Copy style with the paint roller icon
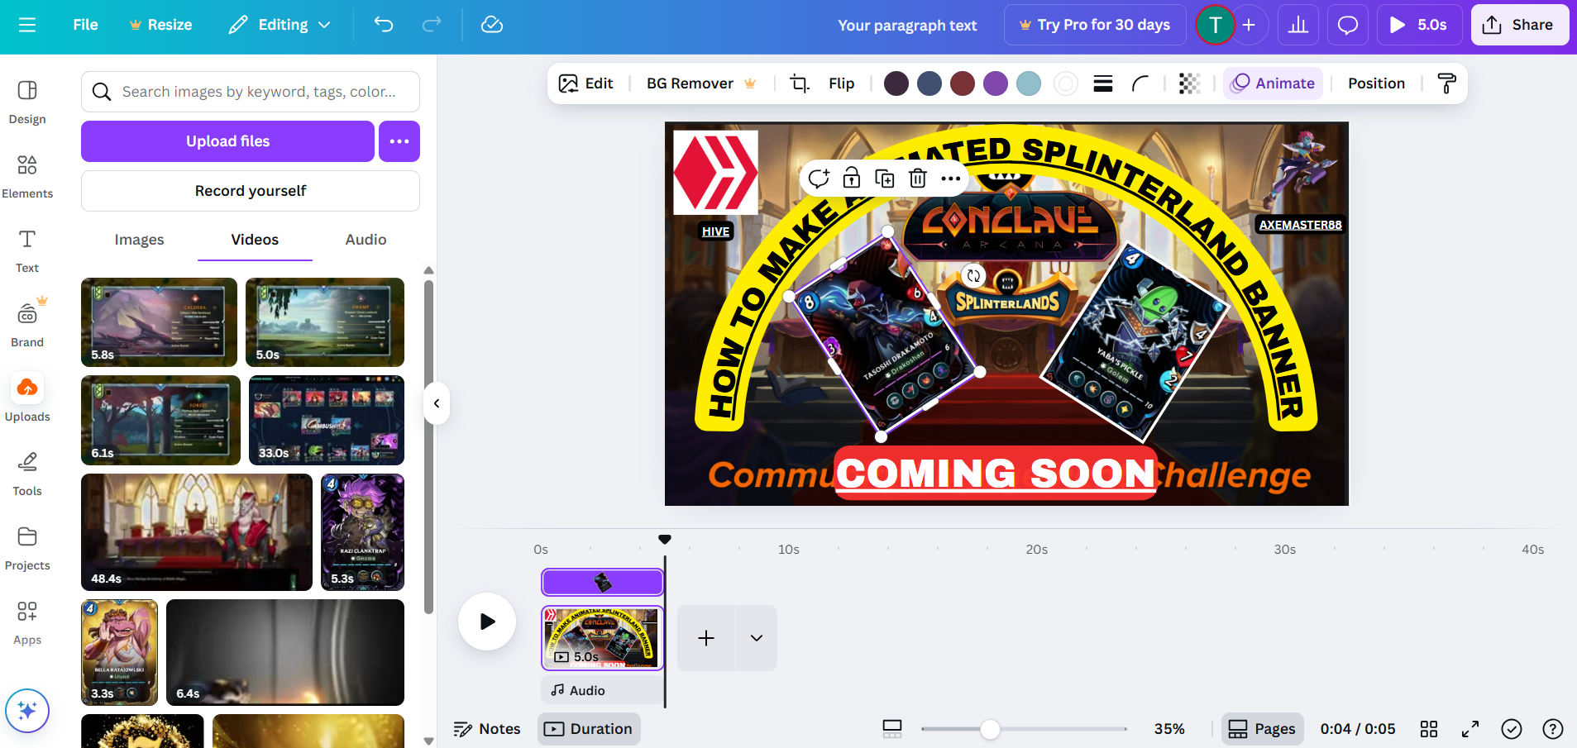This screenshot has height=748, width=1577. [1447, 83]
